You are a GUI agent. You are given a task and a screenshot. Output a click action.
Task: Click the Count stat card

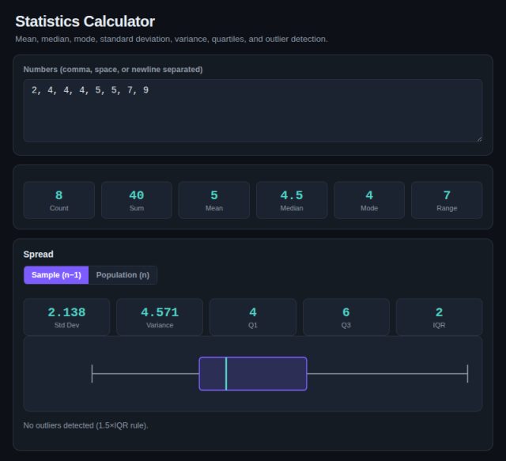59,200
